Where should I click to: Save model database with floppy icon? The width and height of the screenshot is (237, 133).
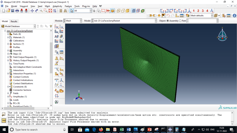[13, 11]
